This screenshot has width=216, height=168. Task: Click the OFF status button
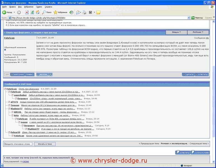pyautogui.click(x=7, y=74)
